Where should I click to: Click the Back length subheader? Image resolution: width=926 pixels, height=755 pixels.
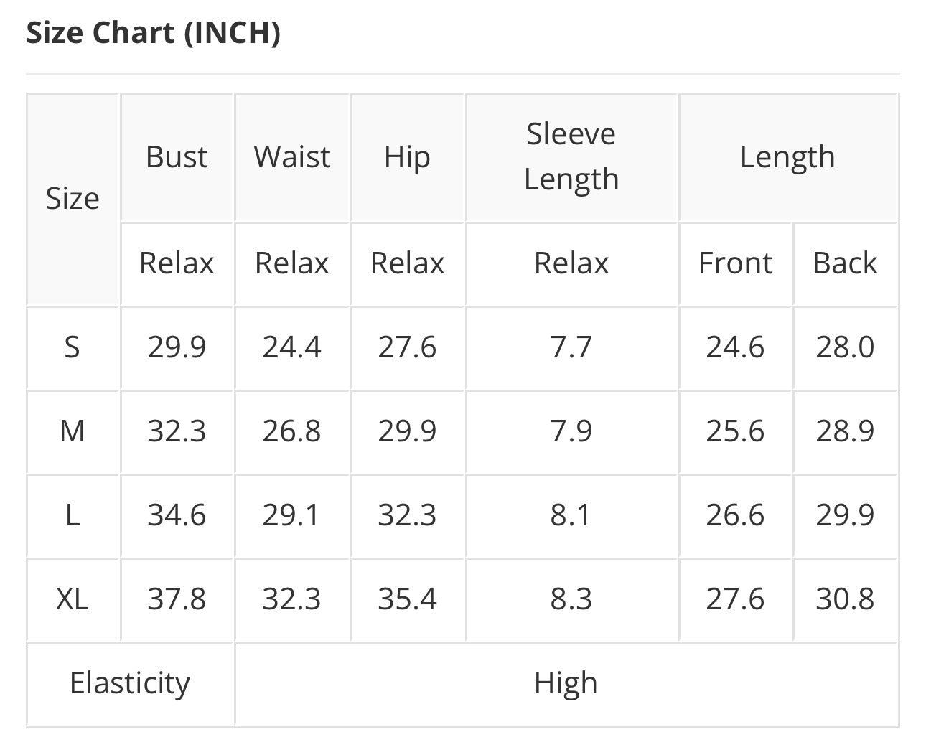(x=845, y=263)
